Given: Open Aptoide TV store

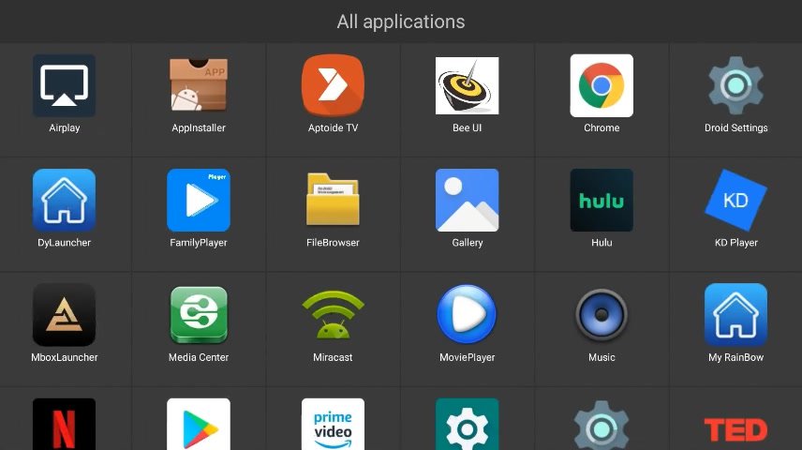Looking at the screenshot, I should click(333, 86).
